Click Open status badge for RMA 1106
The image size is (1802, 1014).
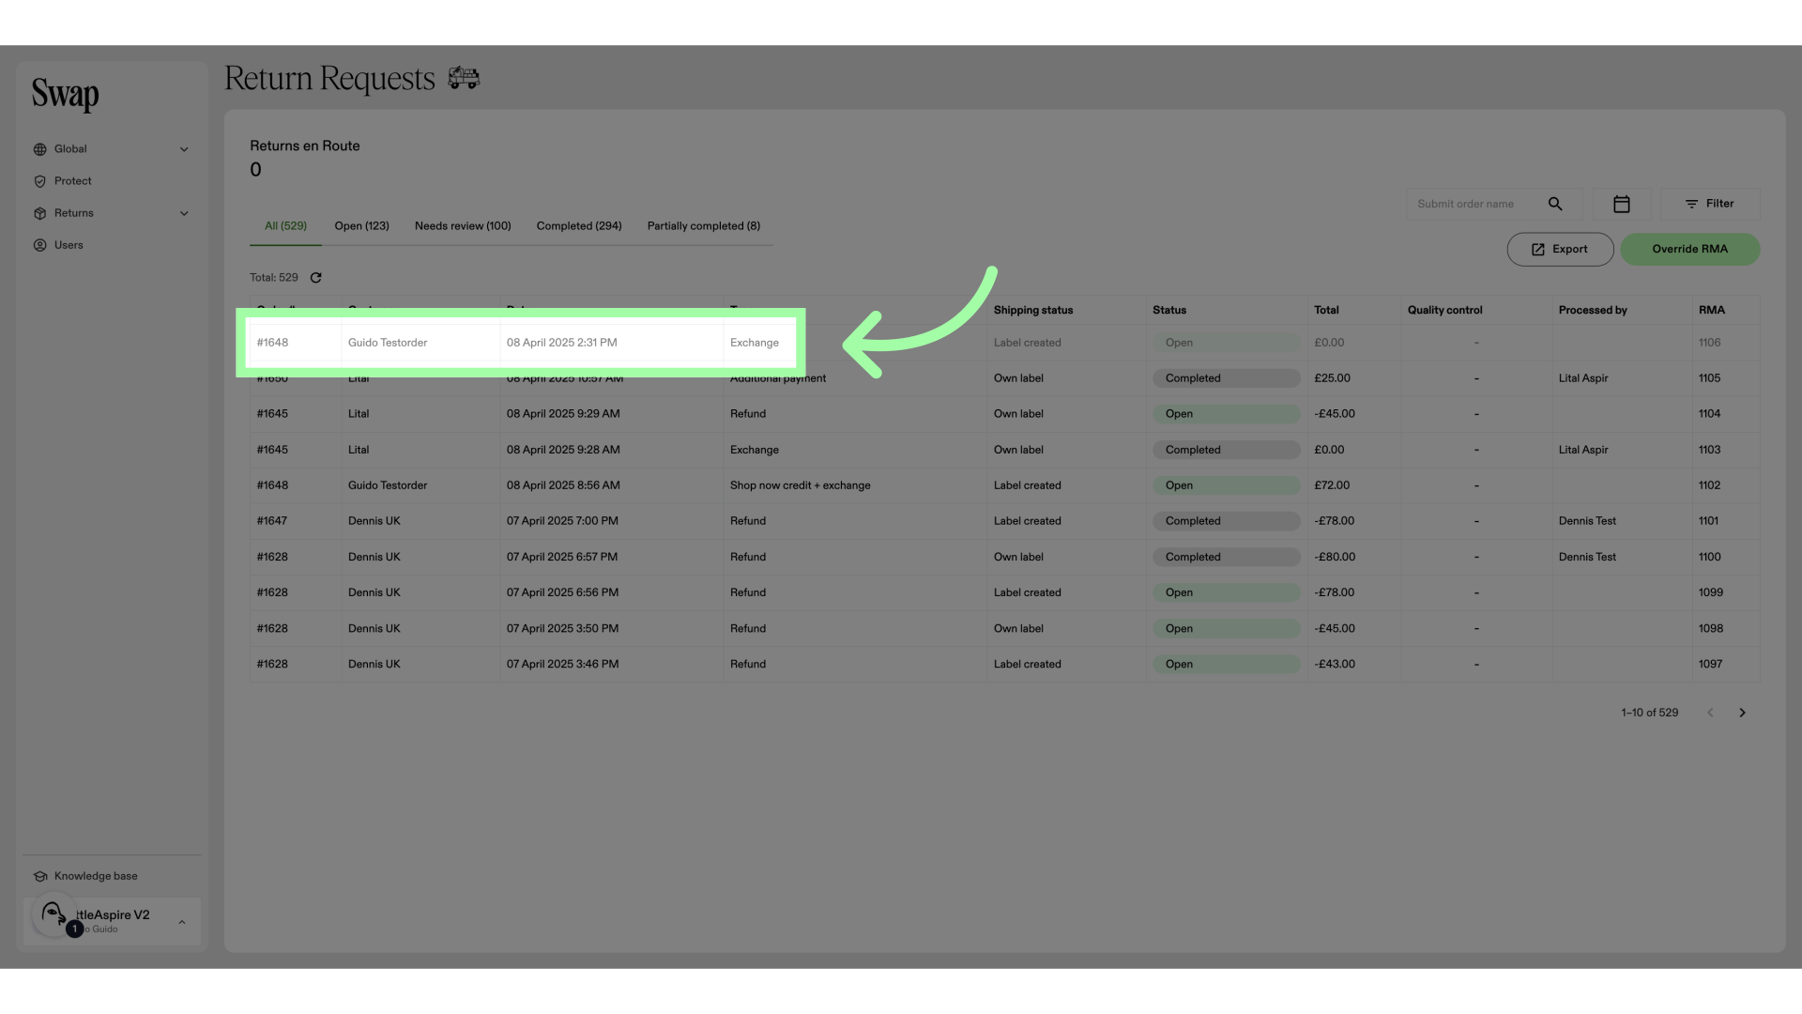click(1226, 343)
